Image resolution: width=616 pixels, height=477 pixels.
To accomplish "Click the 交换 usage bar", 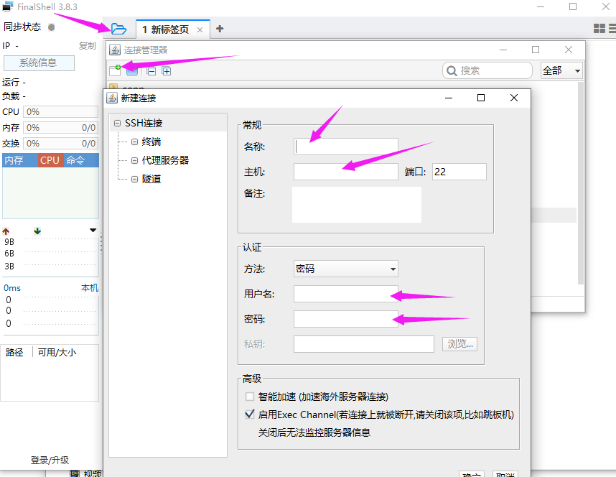I will point(60,143).
